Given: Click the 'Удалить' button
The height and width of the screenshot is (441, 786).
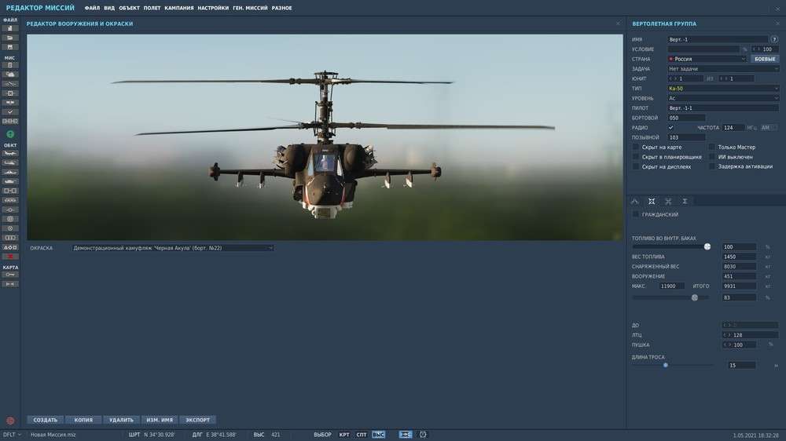Looking at the screenshot, I should tap(121, 420).
